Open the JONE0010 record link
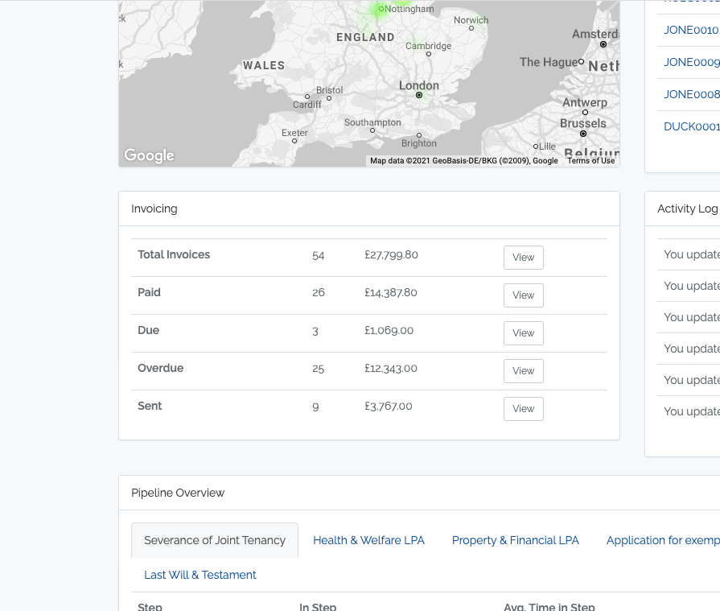 click(x=690, y=30)
